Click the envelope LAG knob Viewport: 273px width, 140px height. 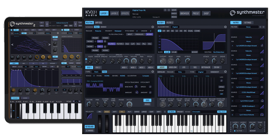[222, 81]
